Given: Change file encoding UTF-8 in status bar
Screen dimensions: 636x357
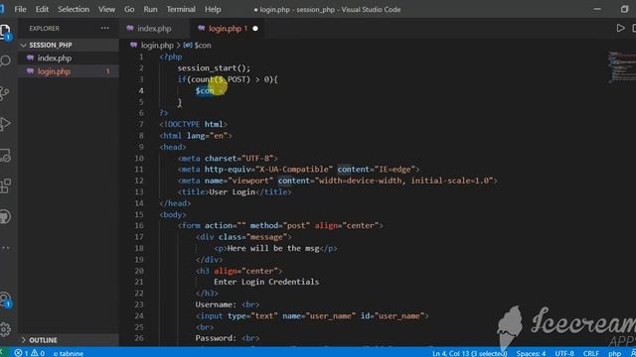Looking at the screenshot, I should [564, 353].
